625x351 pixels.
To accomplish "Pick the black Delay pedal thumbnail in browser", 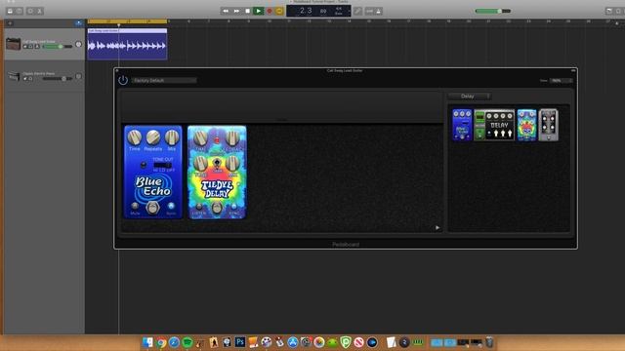I will tap(494, 125).
